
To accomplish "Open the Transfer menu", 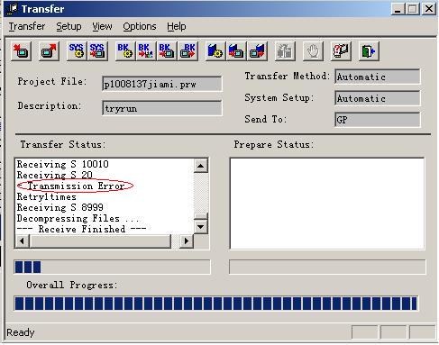I will pos(27,26).
